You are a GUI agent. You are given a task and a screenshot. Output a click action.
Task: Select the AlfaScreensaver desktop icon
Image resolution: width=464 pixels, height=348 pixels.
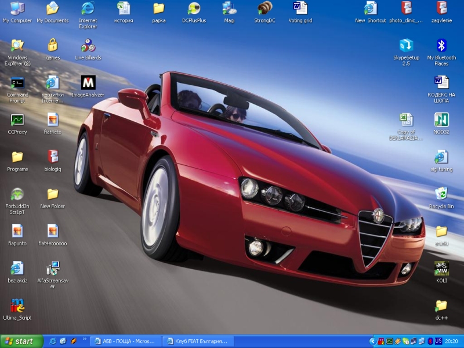(x=53, y=269)
